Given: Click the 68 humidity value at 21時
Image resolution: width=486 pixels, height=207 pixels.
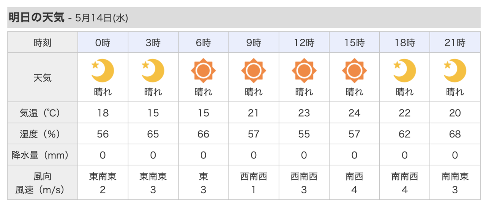Looking at the screenshot, I should pyautogui.click(x=455, y=134).
